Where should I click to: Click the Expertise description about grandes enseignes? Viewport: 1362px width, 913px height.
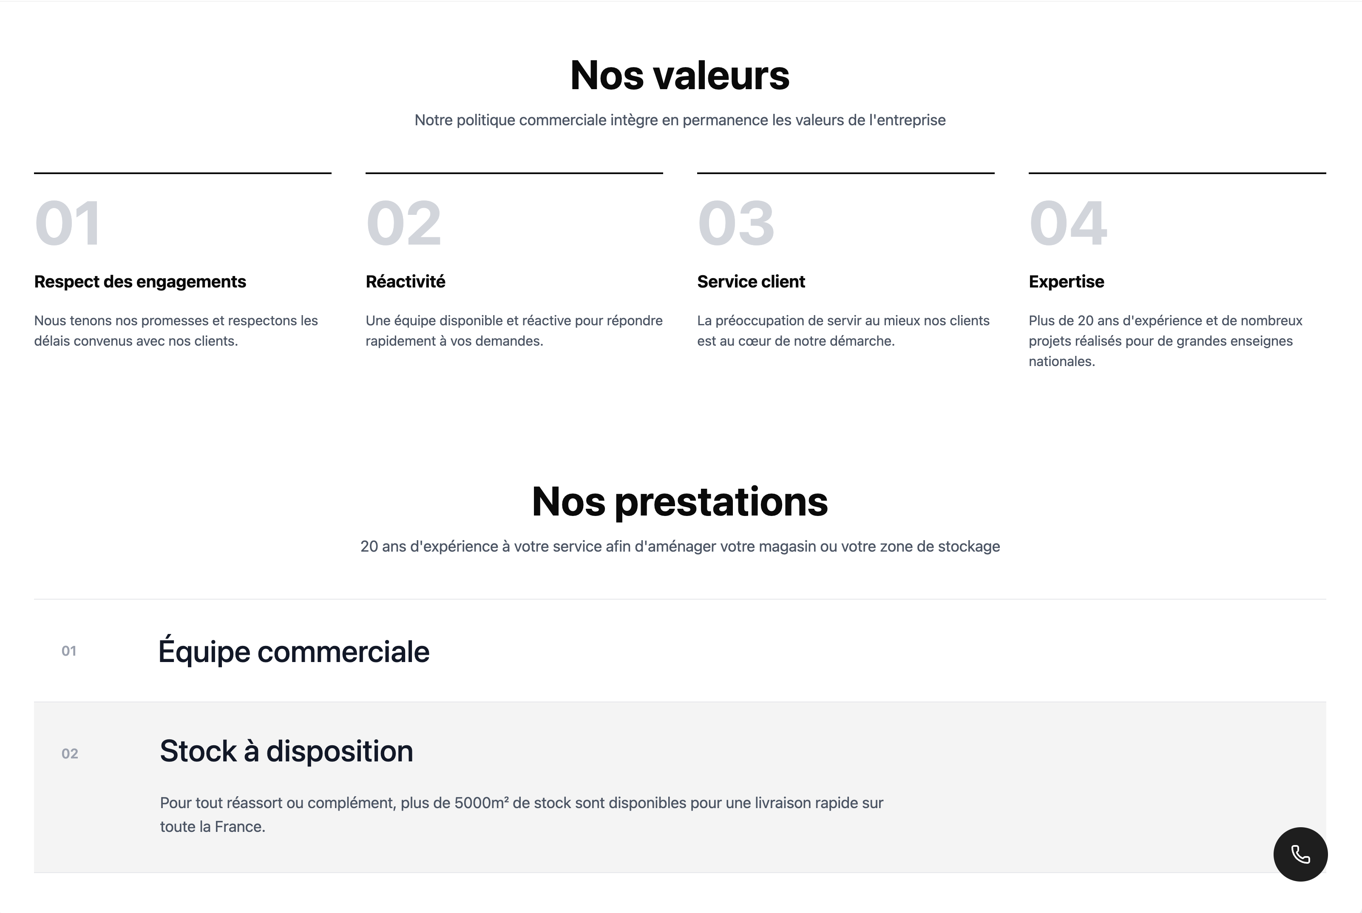click(1166, 341)
